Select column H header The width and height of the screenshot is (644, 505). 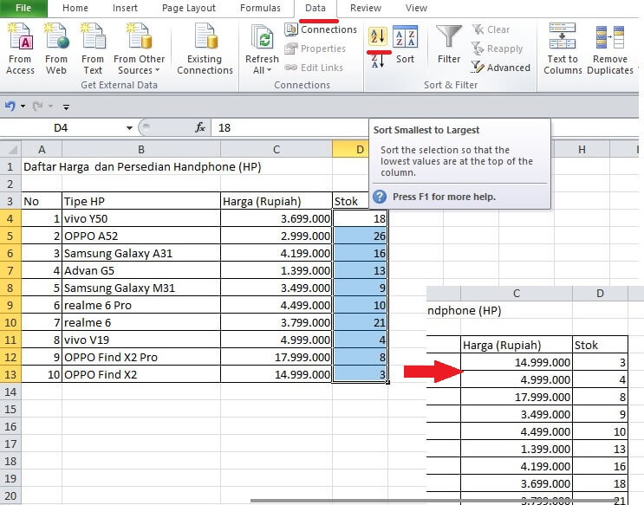(x=582, y=149)
